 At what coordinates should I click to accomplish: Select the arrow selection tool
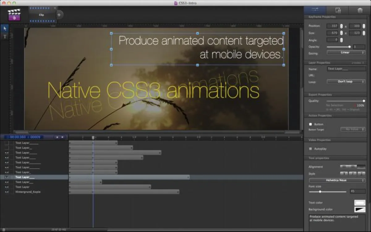(x=5, y=28)
